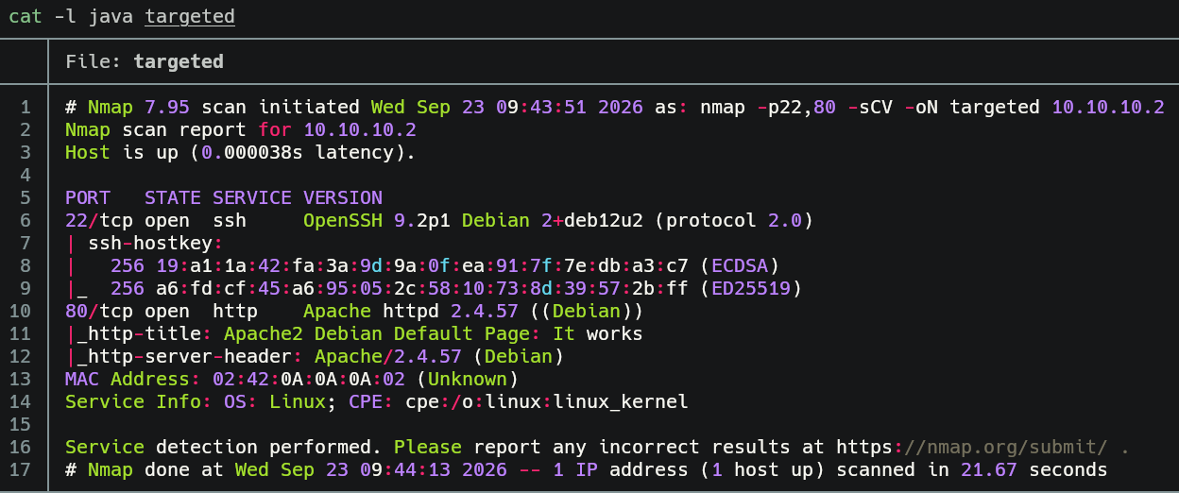Image resolution: width=1179 pixels, height=493 pixels.
Task: Click the '(Unknown)' vendor text
Action: point(468,379)
